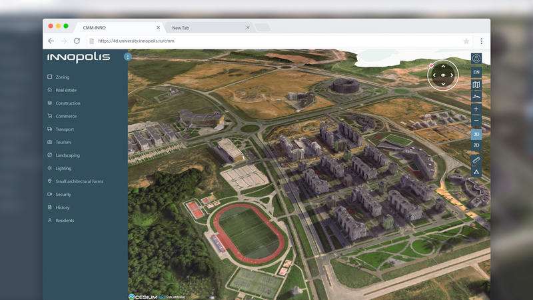Select the ruler measurement tool

(x=476, y=159)
